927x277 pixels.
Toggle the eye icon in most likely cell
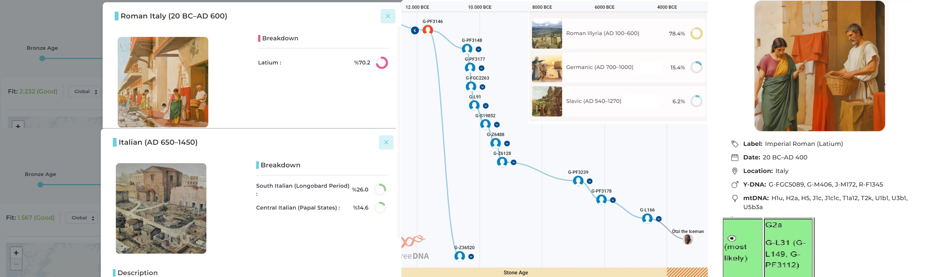tap(732, 238)
